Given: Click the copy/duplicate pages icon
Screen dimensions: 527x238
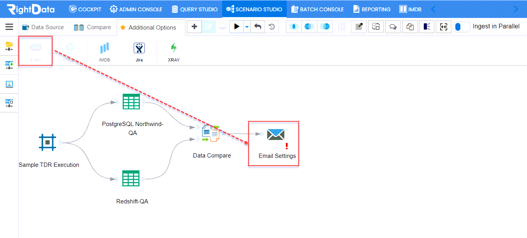Looking at the screenshot, I should point(410,26).
